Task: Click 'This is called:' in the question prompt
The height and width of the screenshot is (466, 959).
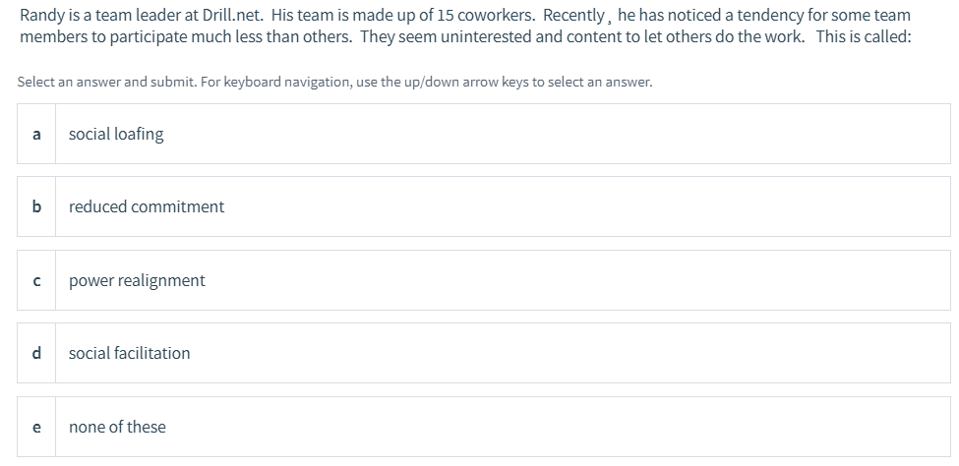Action: point(864,36)
